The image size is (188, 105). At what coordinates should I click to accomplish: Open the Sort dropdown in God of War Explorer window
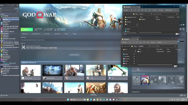[155, 10]
